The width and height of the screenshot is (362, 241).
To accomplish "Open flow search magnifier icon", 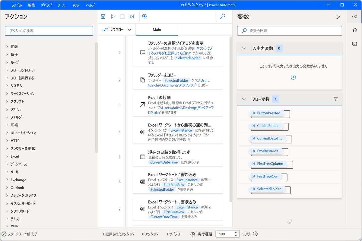I will tap(223, 17).
